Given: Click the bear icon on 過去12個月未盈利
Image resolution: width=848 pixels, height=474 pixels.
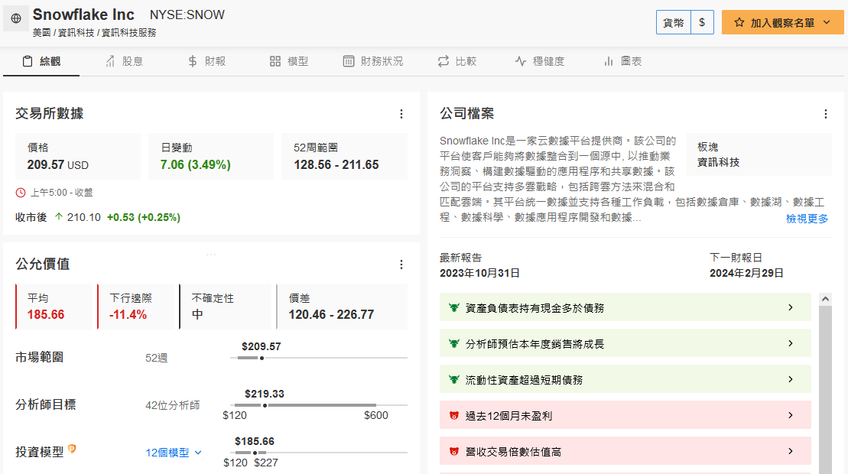Looking at the screenshot, I should point(453,416).
